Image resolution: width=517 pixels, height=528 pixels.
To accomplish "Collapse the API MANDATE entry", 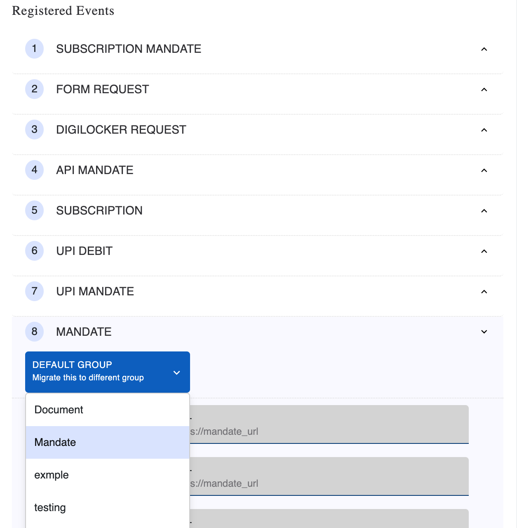I will (x=484, y=170).
